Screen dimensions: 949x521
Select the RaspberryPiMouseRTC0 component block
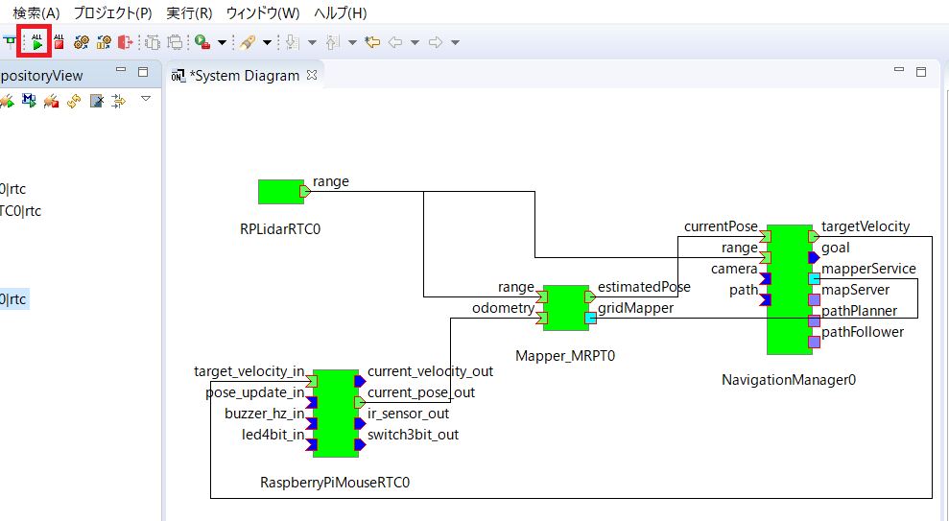335,414
